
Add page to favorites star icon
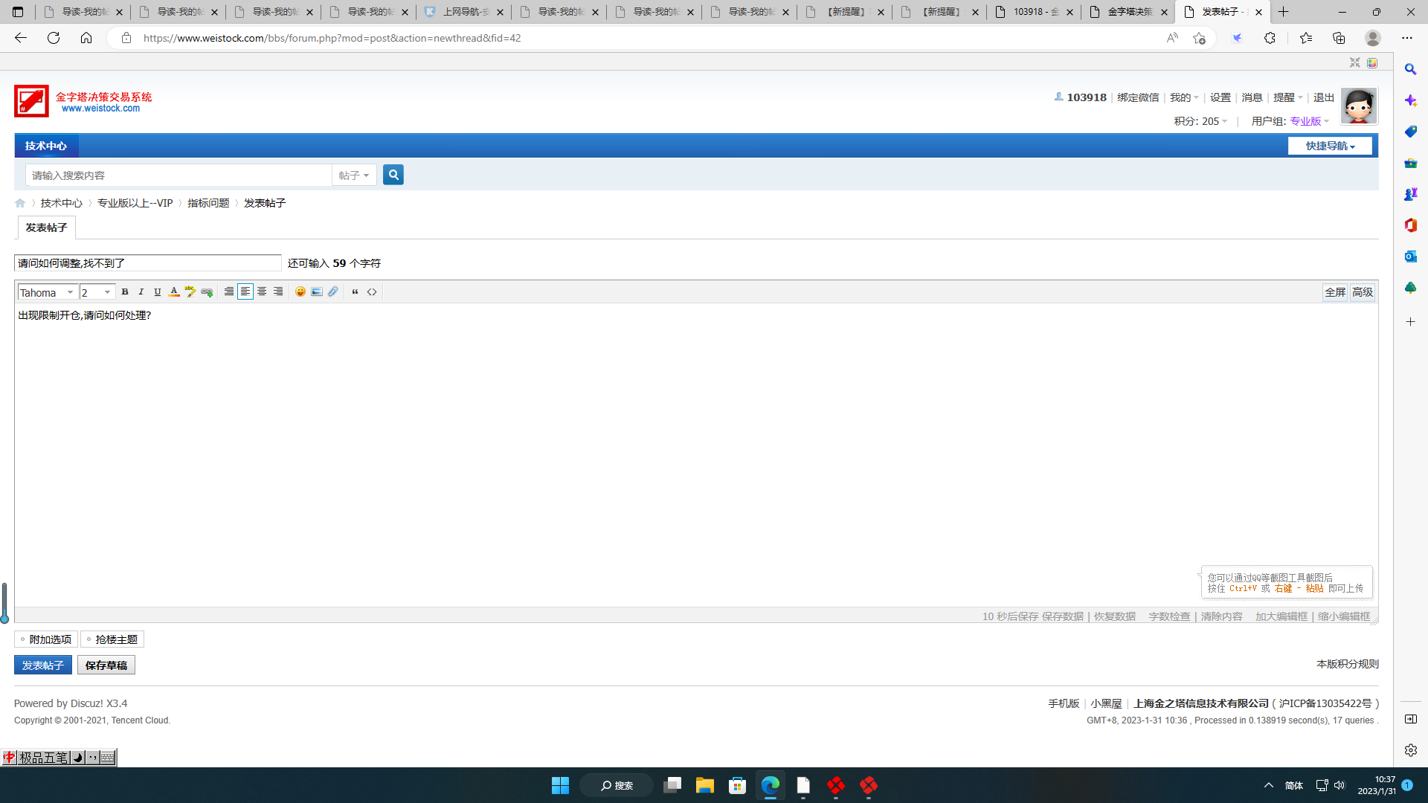[x=1199, y=38]
